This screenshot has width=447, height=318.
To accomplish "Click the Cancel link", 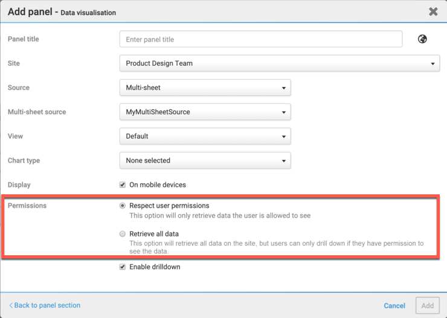I will click(394, 306).
